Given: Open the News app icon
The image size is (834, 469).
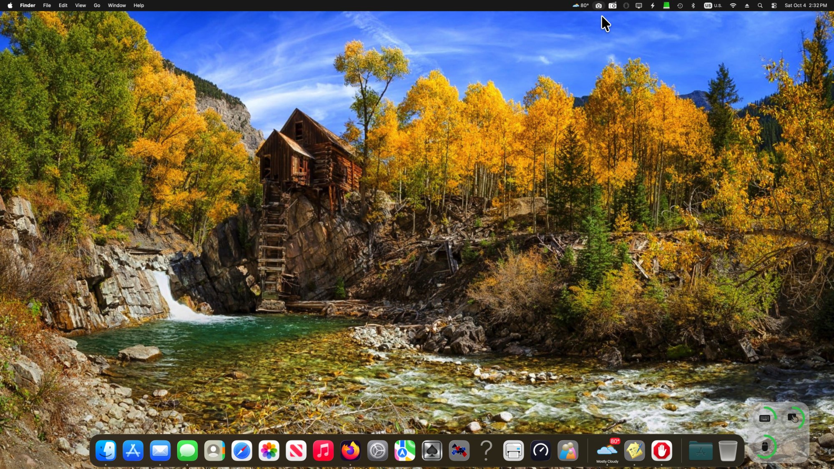Looking at the screenshot, I should point(296,451).
